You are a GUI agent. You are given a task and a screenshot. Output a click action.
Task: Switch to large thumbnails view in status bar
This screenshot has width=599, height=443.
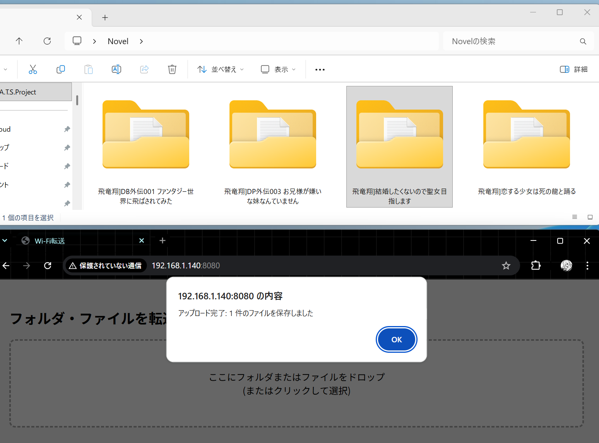590,217
